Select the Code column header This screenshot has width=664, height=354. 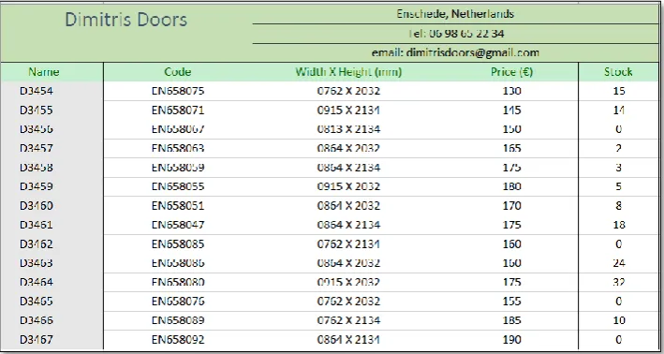tap(177, 72)
